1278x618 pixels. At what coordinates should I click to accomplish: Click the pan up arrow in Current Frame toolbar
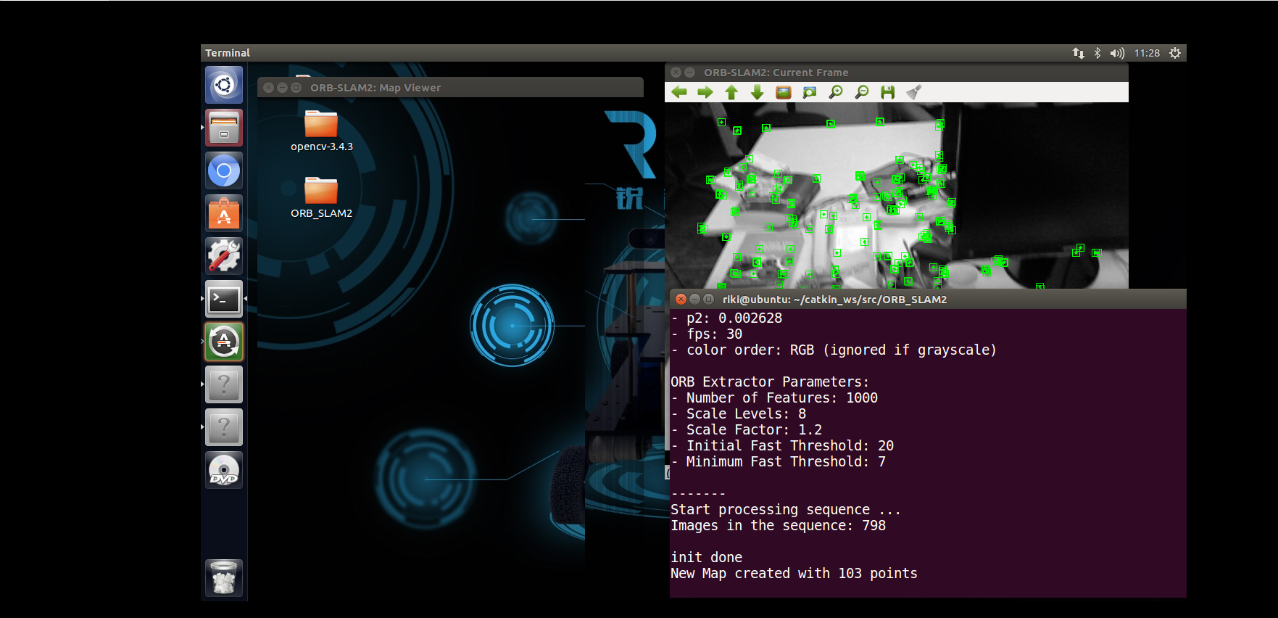[731, 92]
